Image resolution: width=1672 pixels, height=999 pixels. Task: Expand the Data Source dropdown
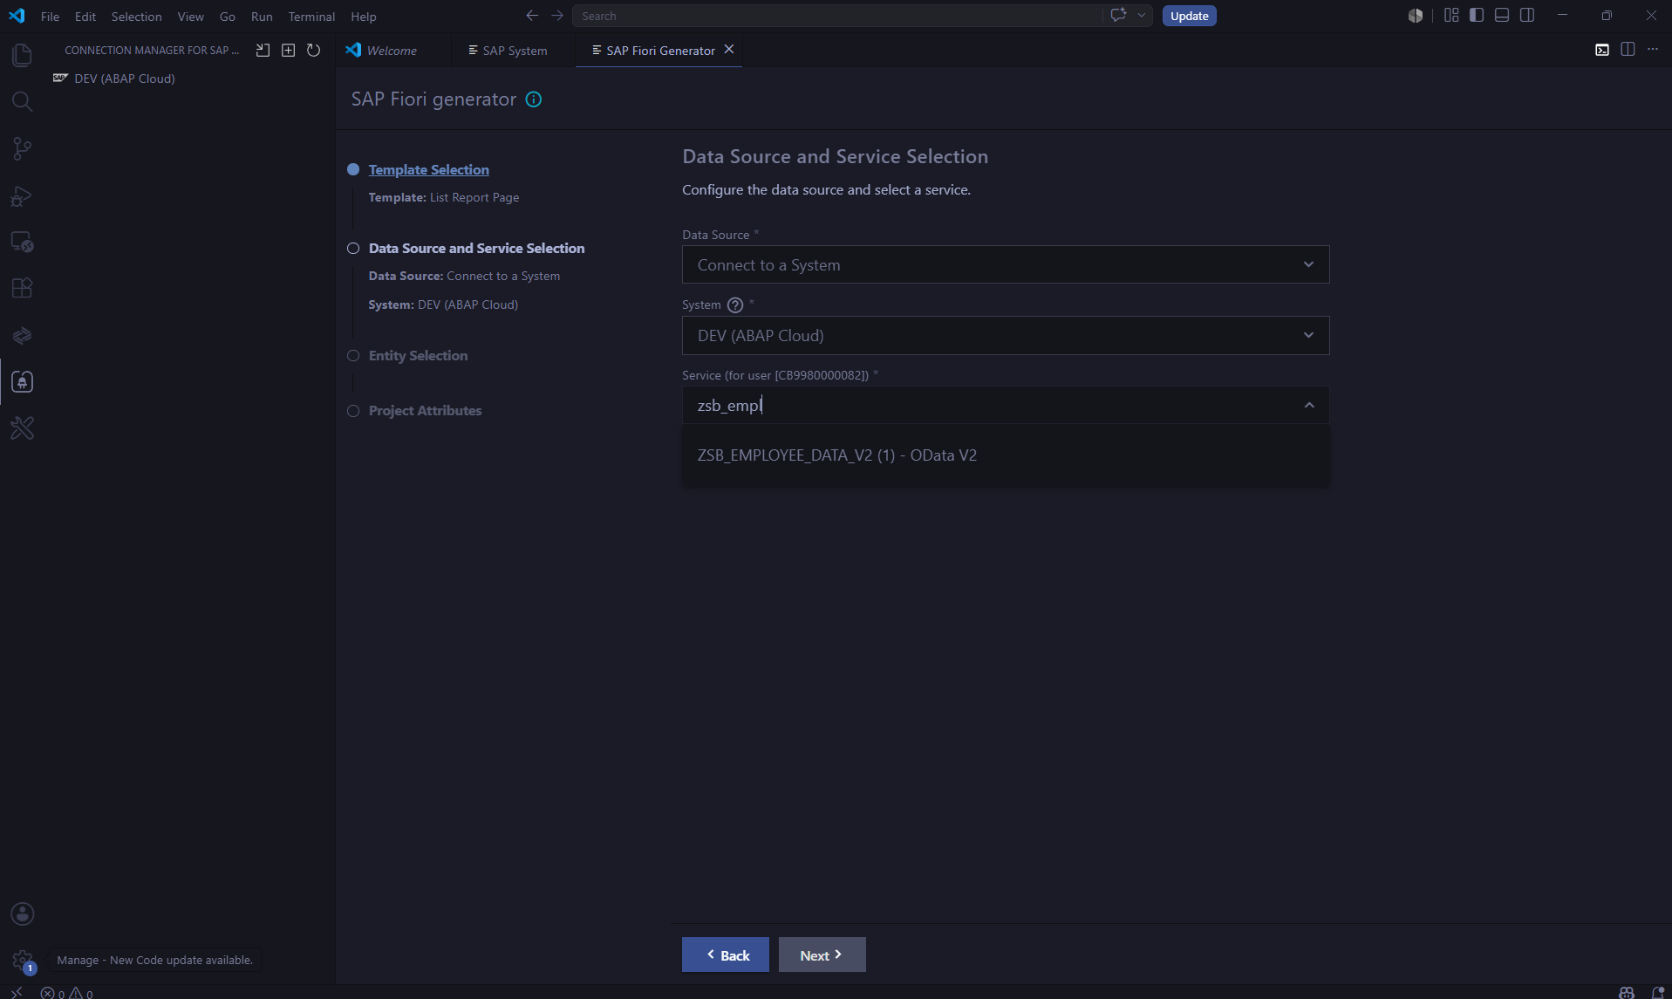[1308, 264]
